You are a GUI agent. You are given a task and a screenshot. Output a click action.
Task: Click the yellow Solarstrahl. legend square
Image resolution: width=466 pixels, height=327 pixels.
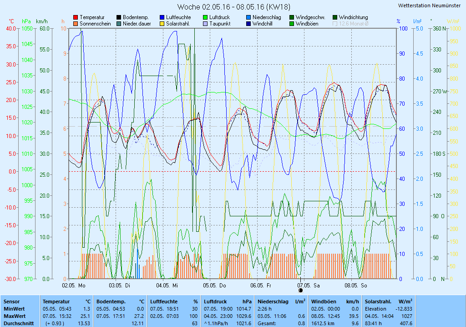162,24
